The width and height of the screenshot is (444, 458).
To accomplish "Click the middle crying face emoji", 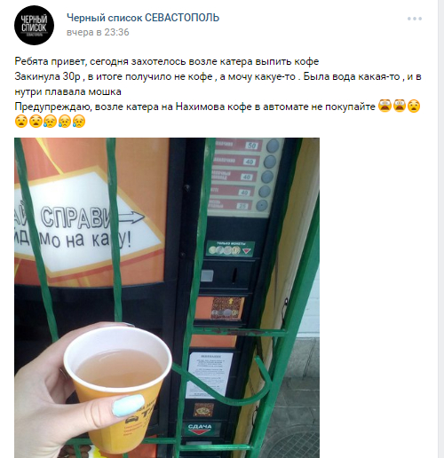I will (65, 122).
